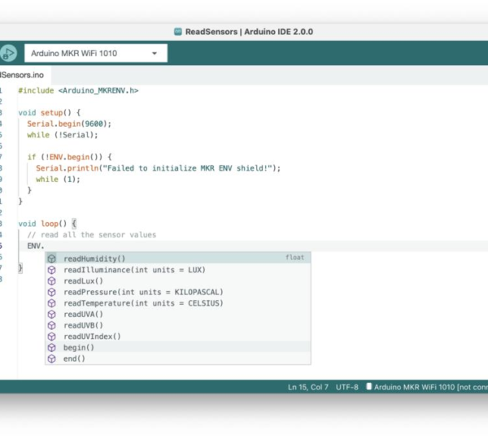Click the board selector dropdown arrow
The image size is (488, 439).
click(x=154, y=53)
